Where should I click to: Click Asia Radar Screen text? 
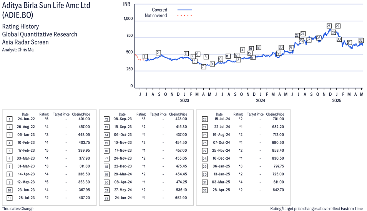25,42
